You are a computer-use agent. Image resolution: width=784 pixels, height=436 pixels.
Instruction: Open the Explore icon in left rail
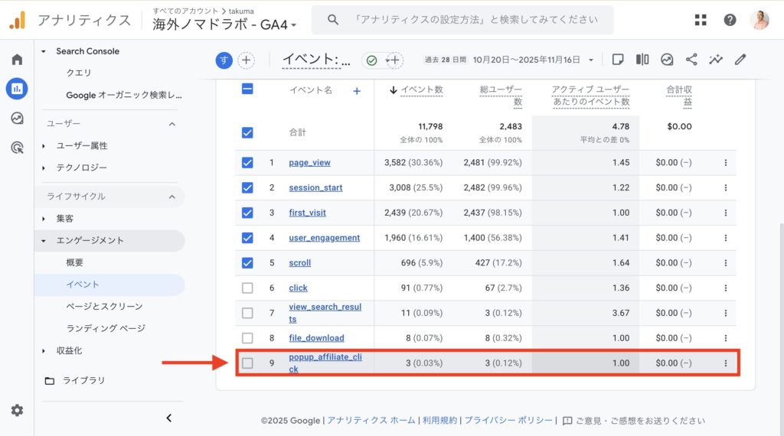17,119
